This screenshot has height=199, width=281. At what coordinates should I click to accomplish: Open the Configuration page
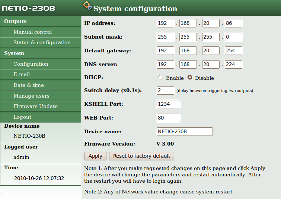[x=41, y=64]
